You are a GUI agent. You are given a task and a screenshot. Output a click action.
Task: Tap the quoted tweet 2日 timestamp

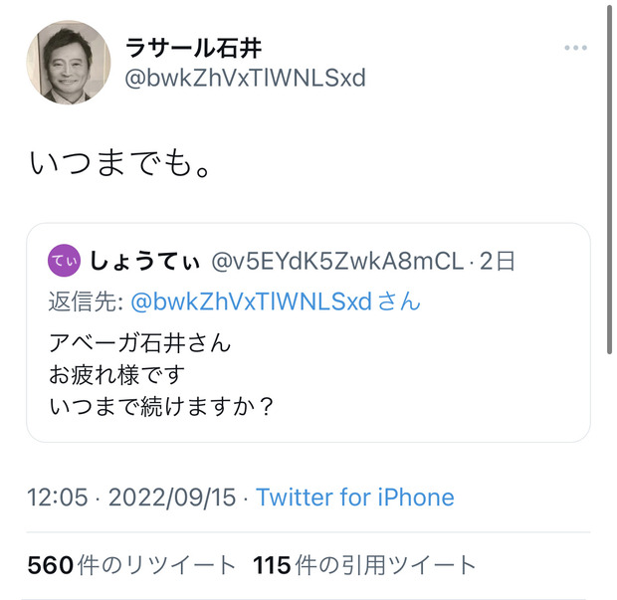click(498, 262)
